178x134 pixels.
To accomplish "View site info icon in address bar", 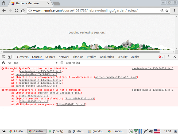I will [x=30, y=11].
